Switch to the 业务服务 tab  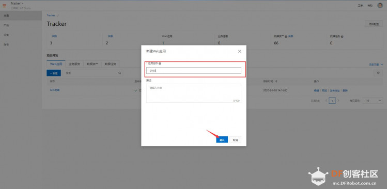point(74,64)
